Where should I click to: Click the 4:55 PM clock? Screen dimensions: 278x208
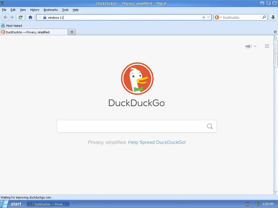[x=268, y=204]
